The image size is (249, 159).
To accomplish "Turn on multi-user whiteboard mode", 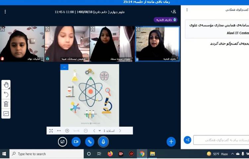I will [6, 114].
